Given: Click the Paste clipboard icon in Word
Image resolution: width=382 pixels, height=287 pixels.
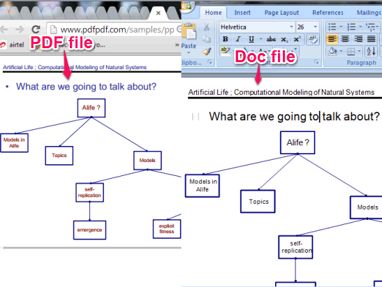Looking at the screenshot, I should click(x=189, y=31).
